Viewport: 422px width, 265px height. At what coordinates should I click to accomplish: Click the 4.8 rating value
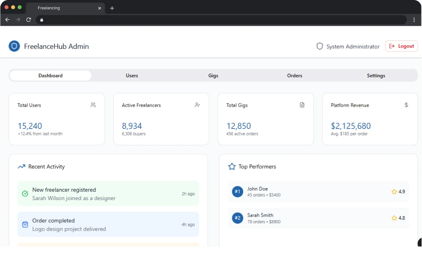(402, 218)
